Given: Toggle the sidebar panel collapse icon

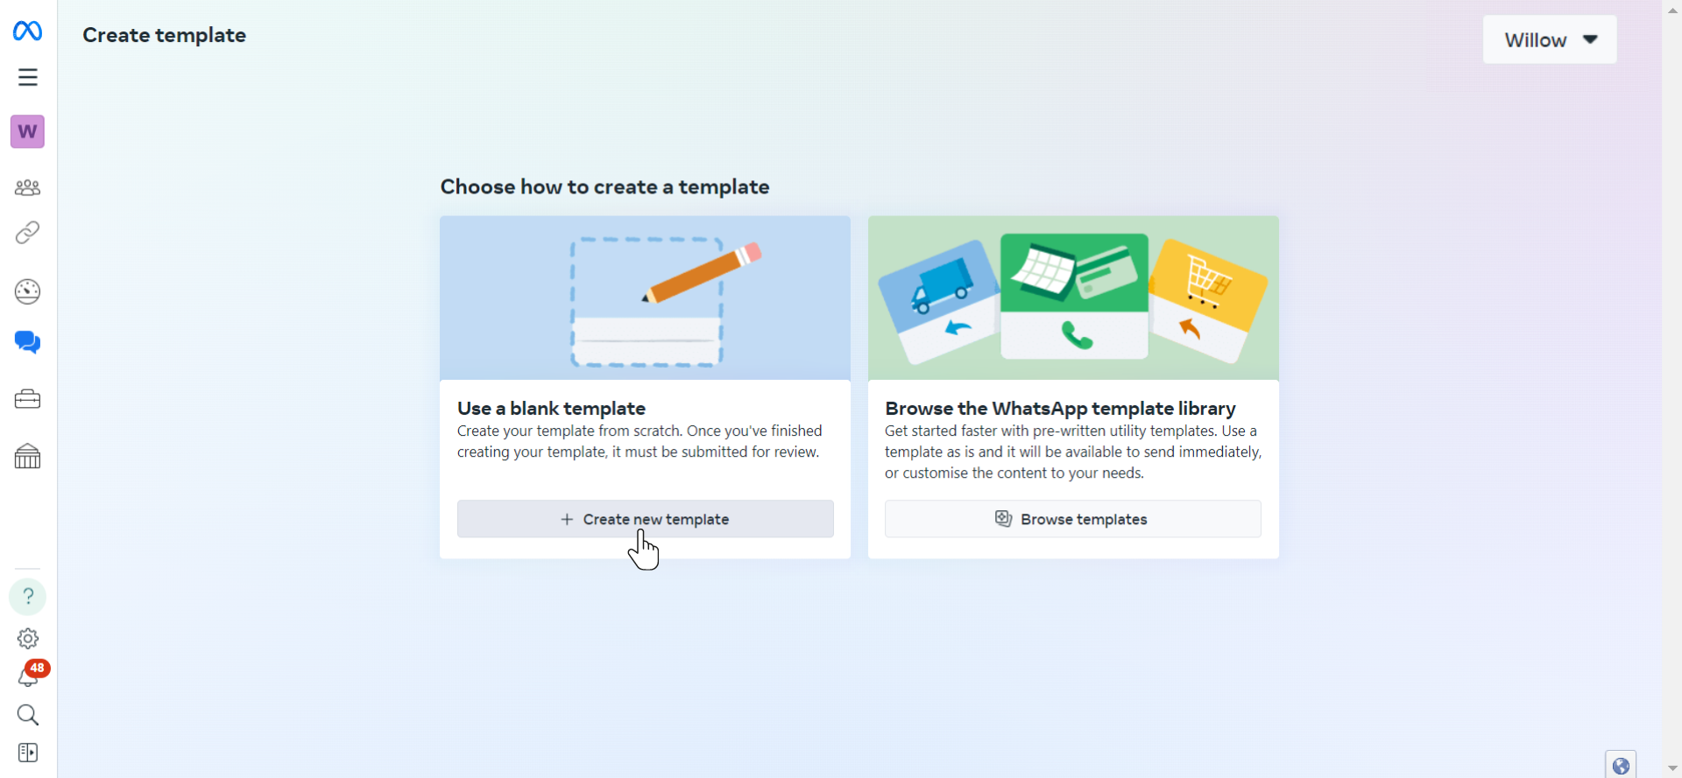Looking at the screenshot, I should tap(28, 753).
